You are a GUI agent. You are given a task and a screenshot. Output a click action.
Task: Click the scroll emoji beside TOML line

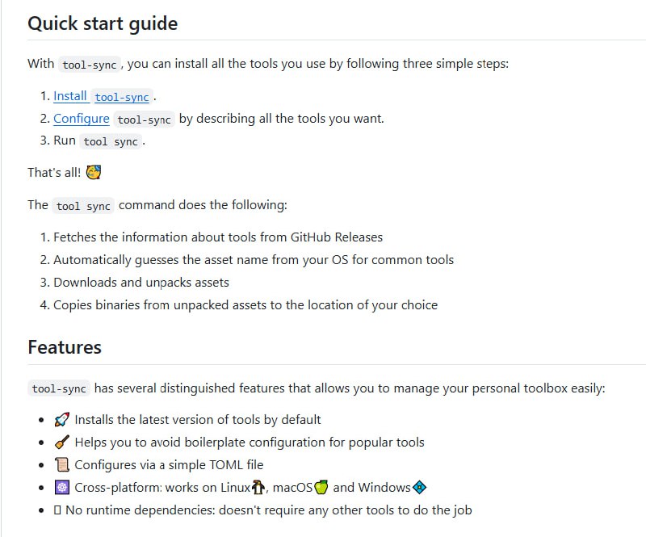(62, 465)
